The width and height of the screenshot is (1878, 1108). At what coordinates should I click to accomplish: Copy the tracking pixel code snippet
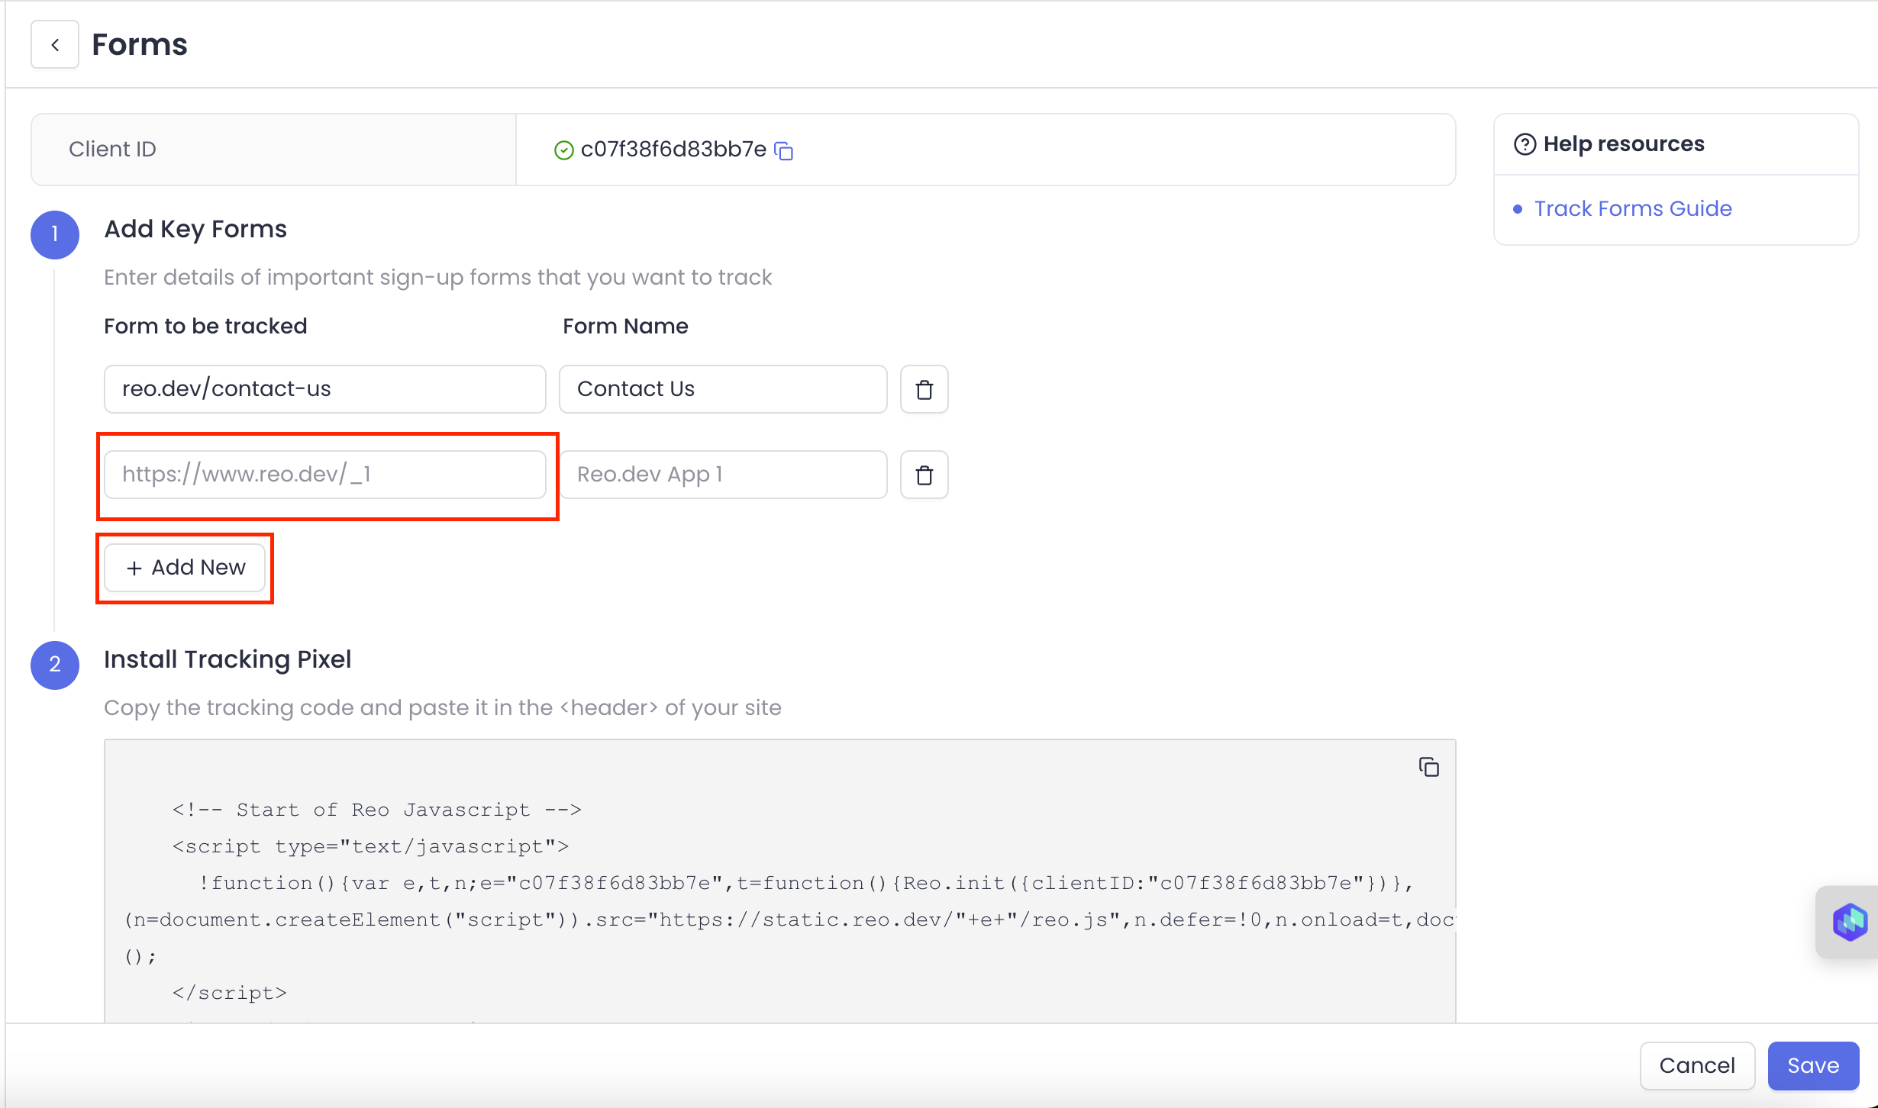pyautogui.click(x=1428, y=767)
